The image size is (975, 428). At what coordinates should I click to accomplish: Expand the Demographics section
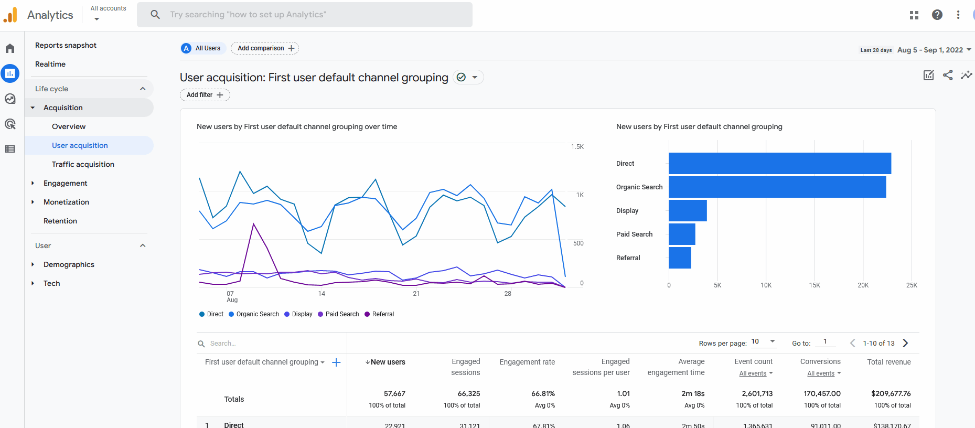click(x=33, y=264)
